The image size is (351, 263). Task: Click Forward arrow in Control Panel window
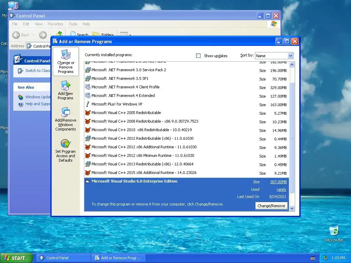tap(43, 35)
